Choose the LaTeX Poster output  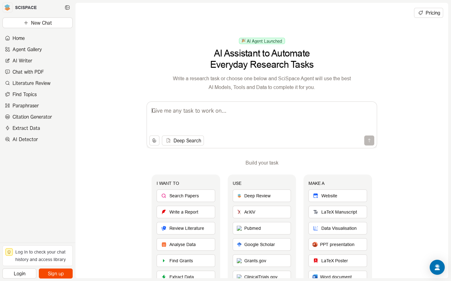(x=338, y=261)
